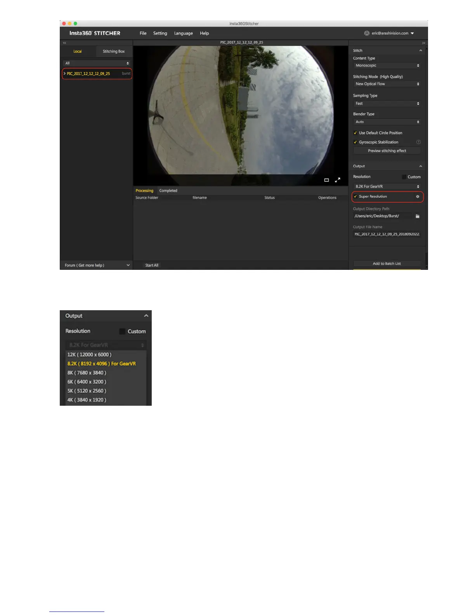The image size is (475, 615).
Task: Select the 6K ( 6400 x 3200 ) option
Action: click(x=106, y=382)
